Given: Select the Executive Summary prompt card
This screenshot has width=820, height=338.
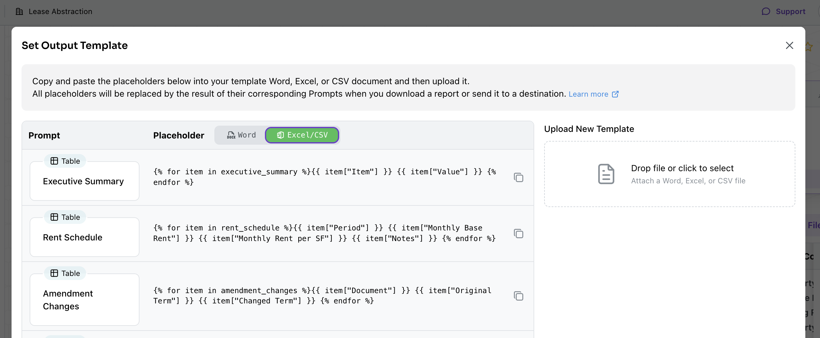Looking at the screenshot, I should pos(84,181).
